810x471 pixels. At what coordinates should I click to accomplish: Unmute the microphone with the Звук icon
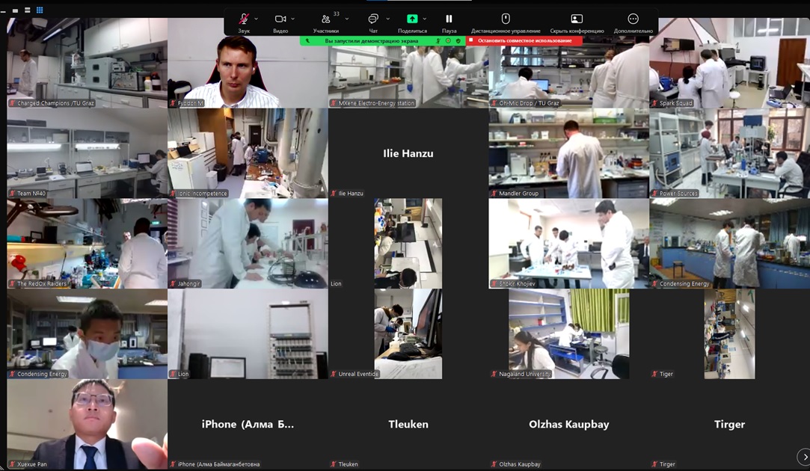243,19
